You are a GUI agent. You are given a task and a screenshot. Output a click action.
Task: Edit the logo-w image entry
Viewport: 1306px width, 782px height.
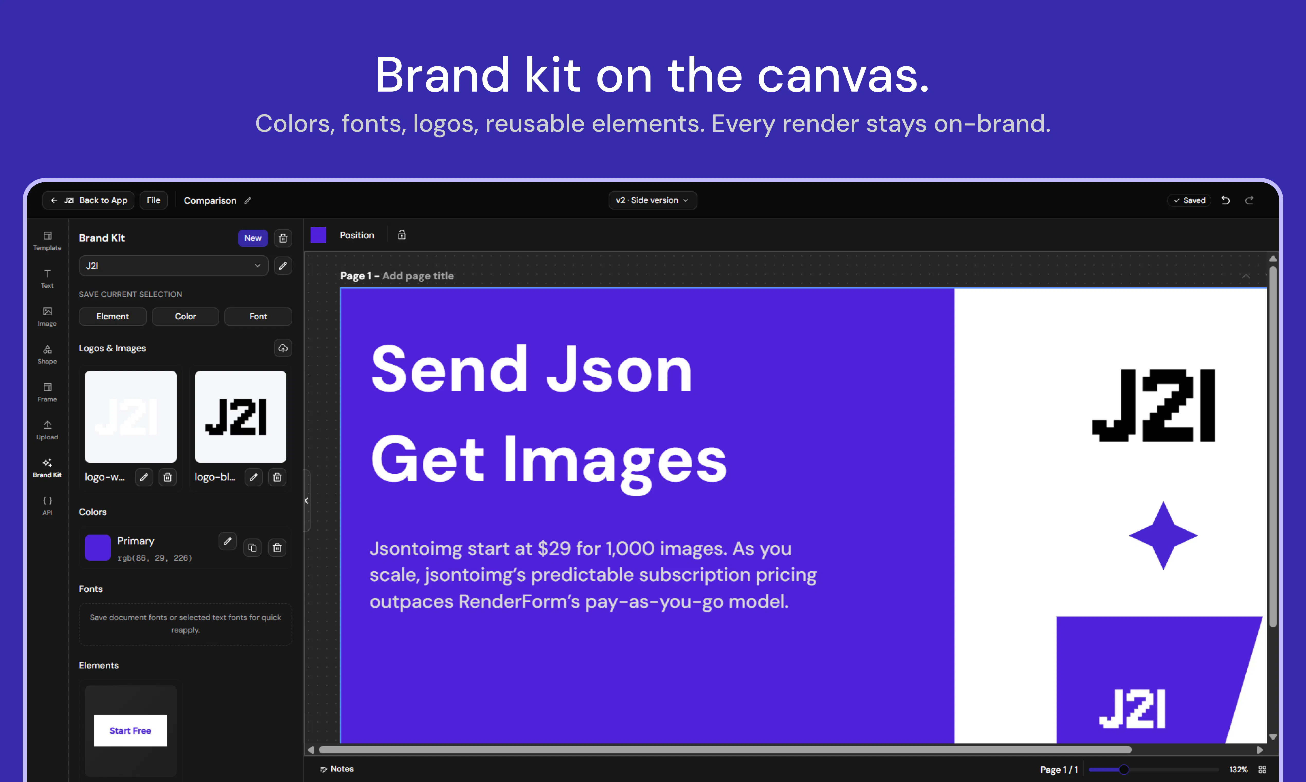tap(144, 477)
